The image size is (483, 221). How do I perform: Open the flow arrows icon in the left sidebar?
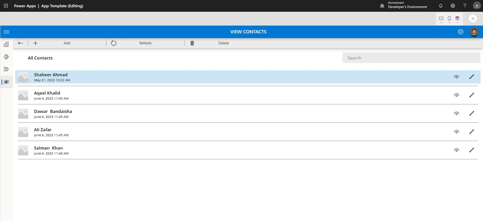tap(6, 69)
